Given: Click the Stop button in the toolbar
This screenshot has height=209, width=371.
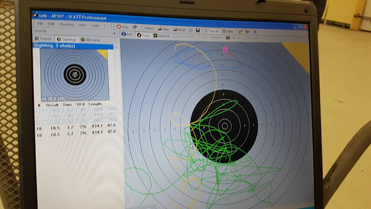Looking at the screenshot, I should [123, 27].
